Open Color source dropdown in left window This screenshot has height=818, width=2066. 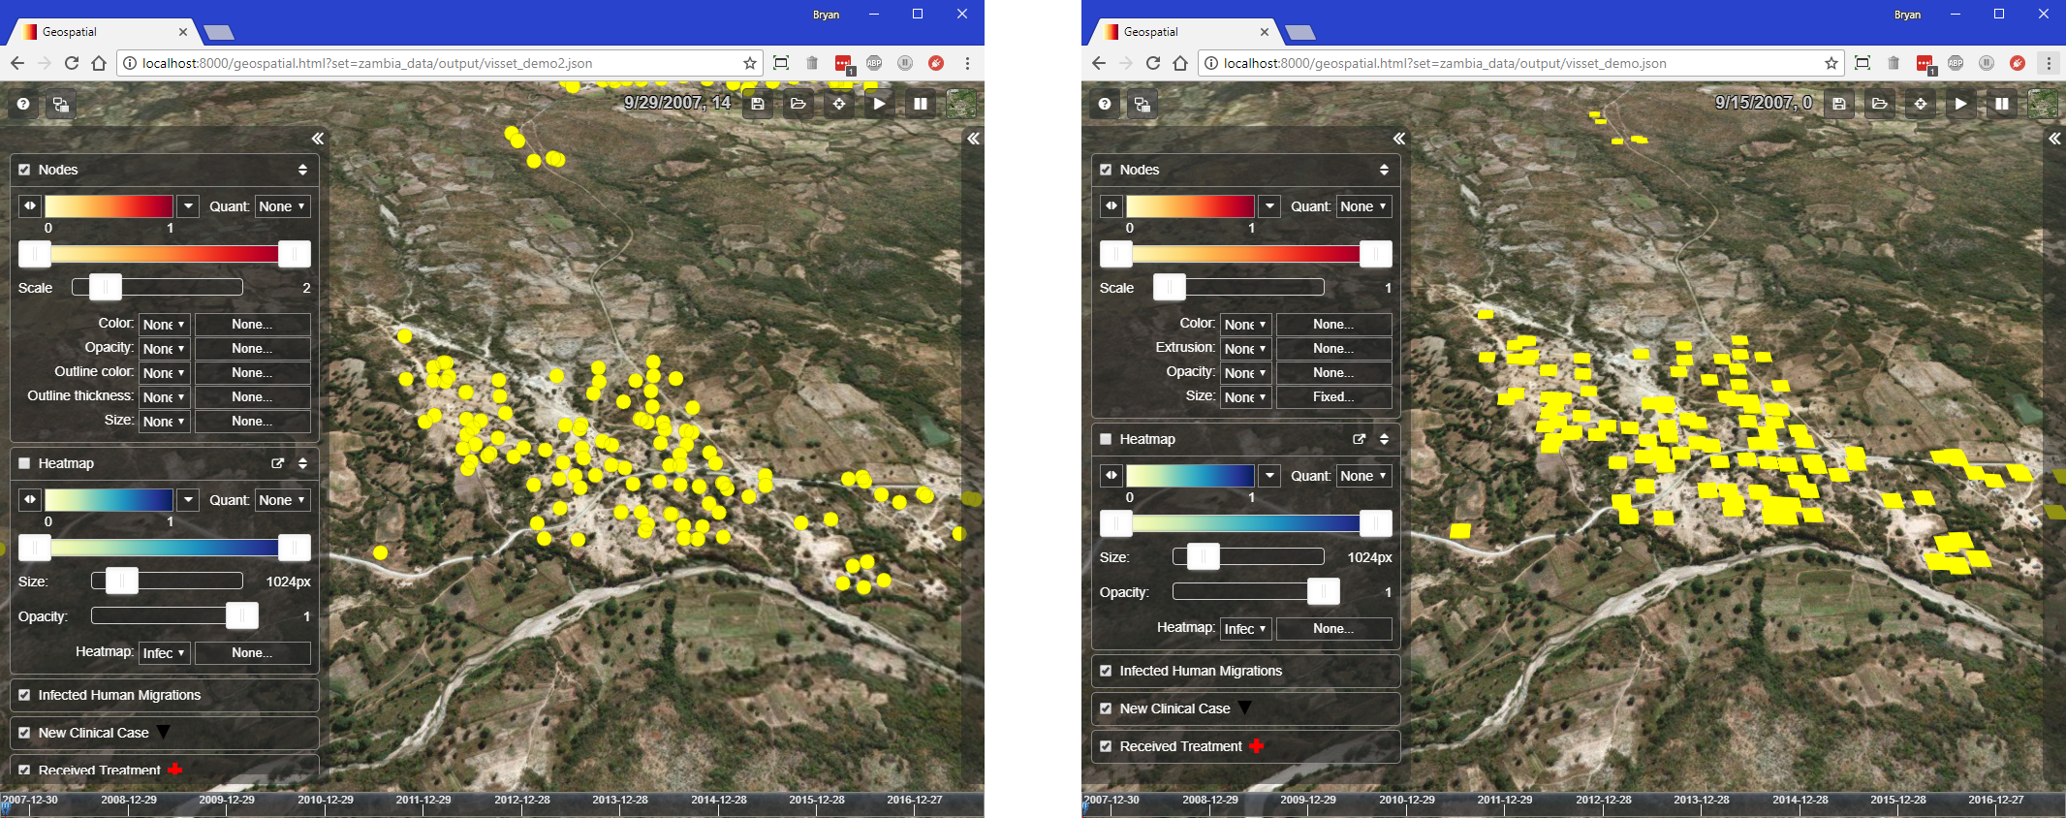[x=164, y=325]
